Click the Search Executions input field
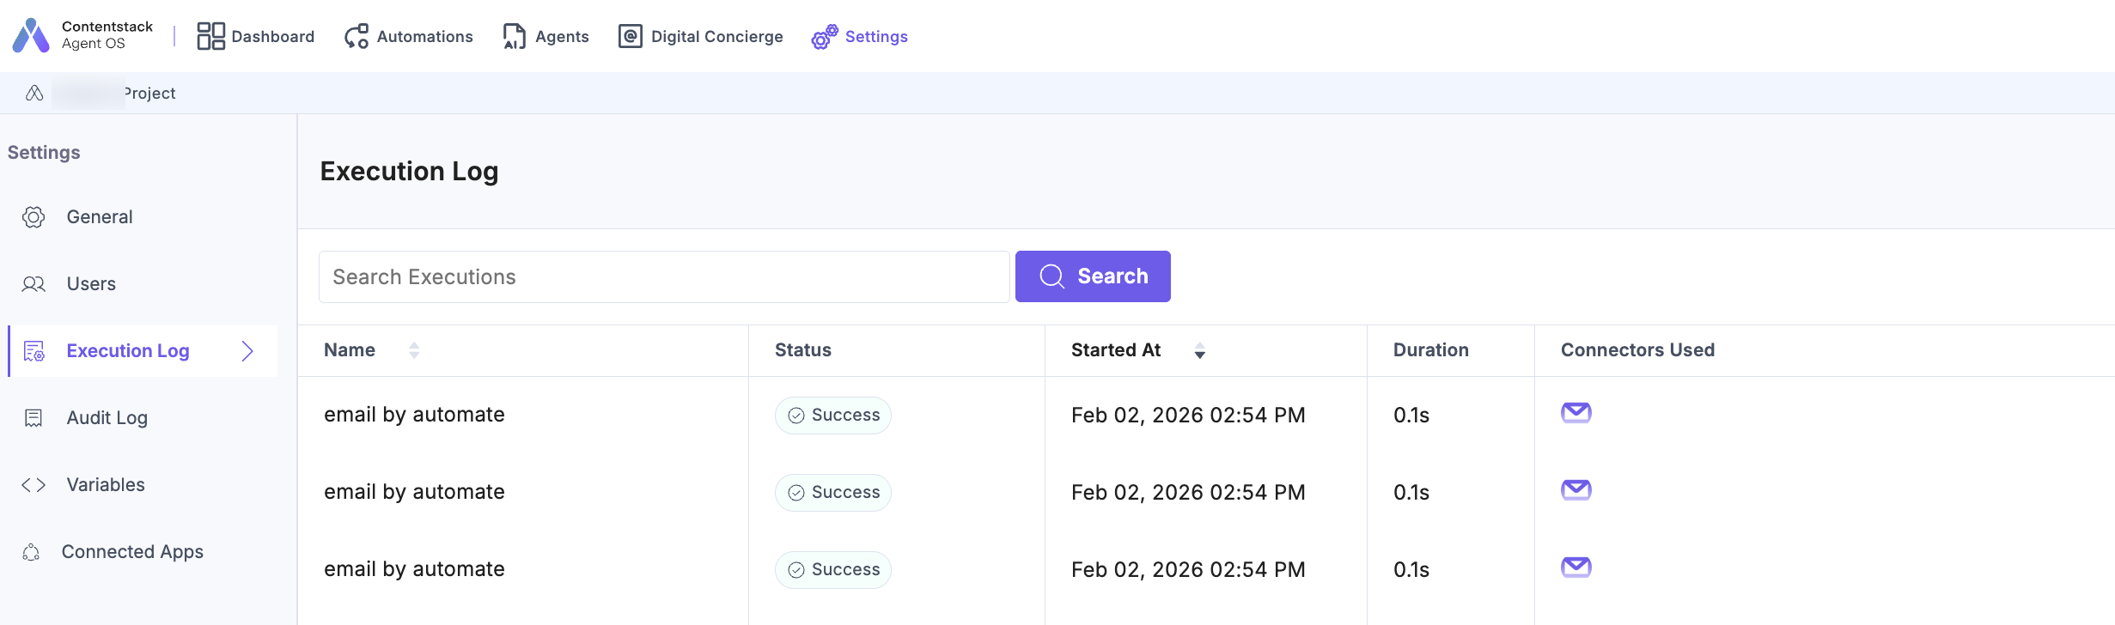The width and height of the screenshot is (2115, 625). [x=663, y=276]
